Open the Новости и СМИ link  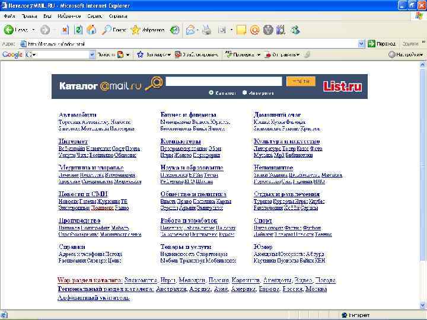83,194
